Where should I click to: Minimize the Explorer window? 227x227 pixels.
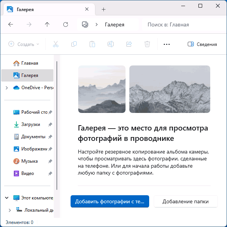coord(183,6)
